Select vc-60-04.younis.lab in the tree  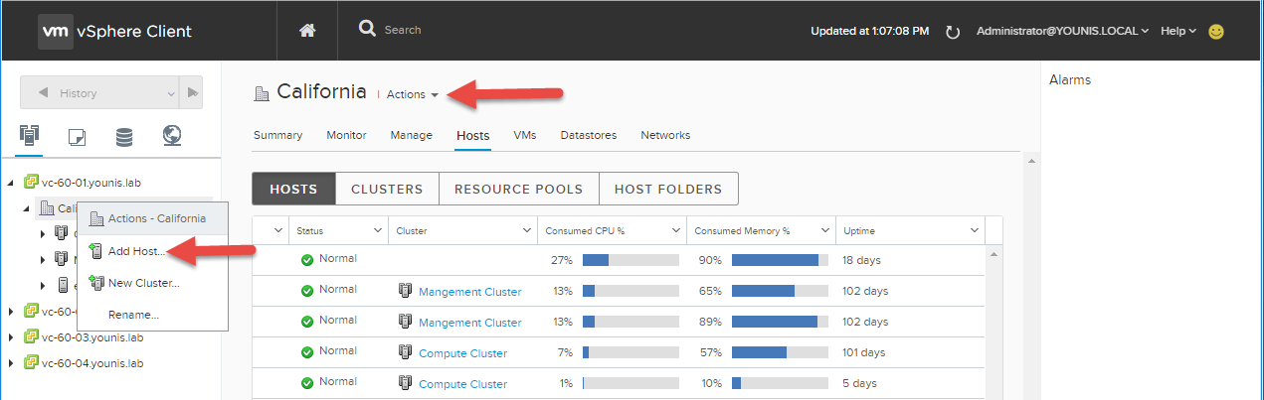(x=92, y=363)
